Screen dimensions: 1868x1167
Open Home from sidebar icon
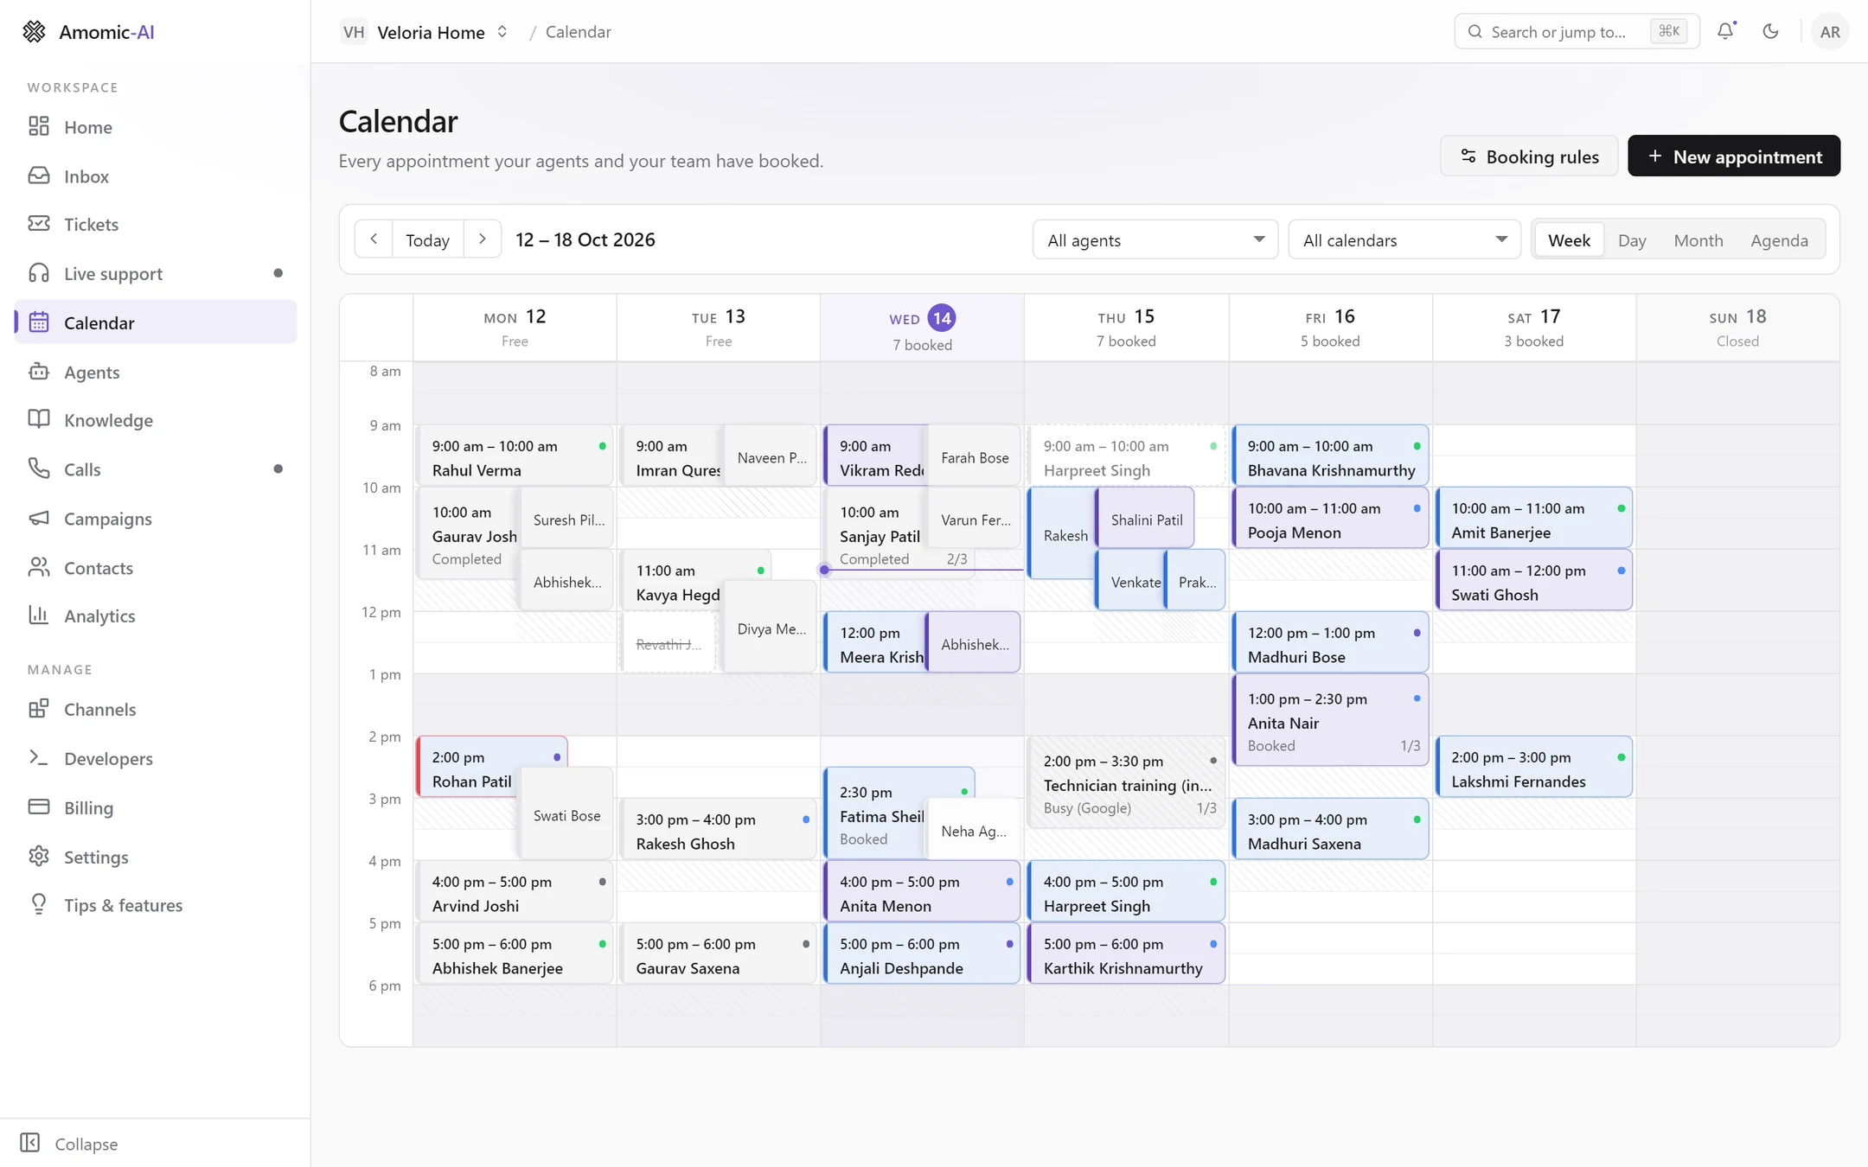pyautogui.click(x=39, y=126)
